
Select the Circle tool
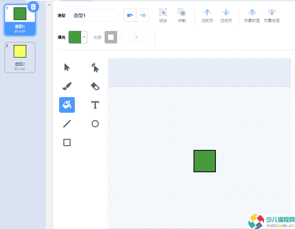click(x=95, y=124)
